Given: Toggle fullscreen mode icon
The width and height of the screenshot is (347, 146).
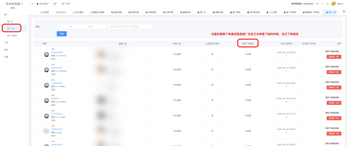Looking at the screenshot, I should coord(322,4).
